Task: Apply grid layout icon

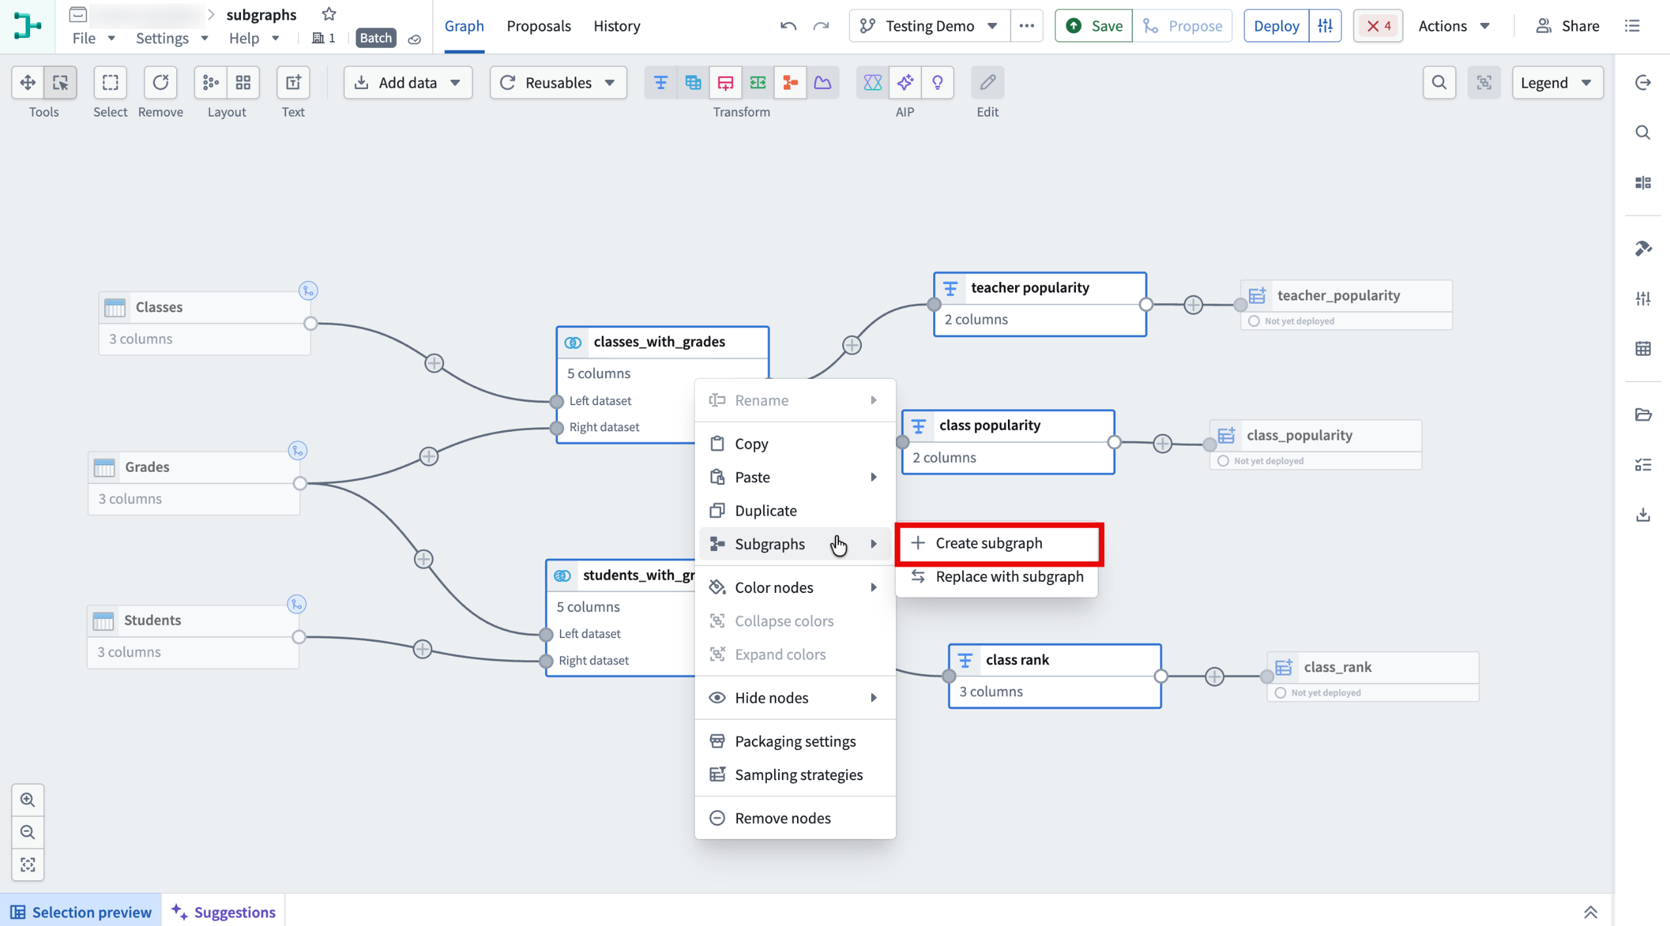Action: tap(243, 82)
